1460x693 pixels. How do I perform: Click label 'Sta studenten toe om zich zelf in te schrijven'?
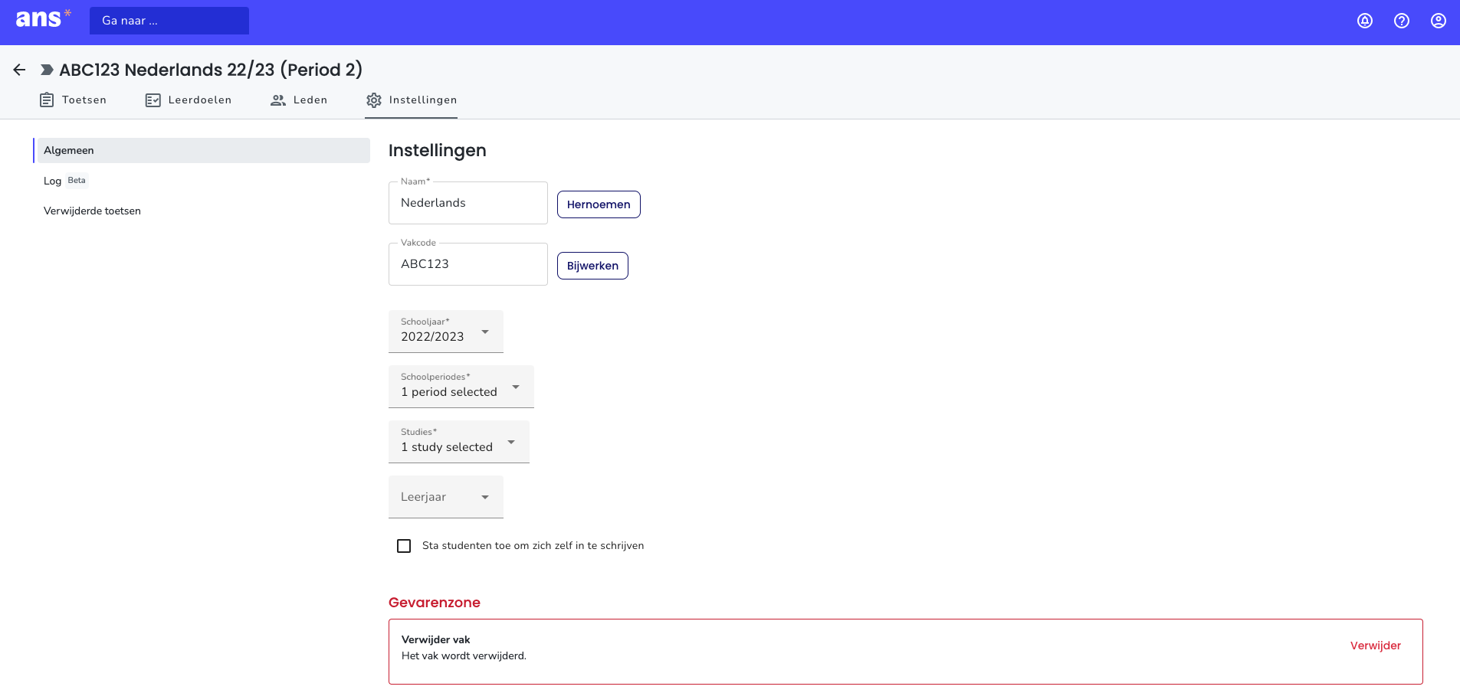[x=533, y=546]
